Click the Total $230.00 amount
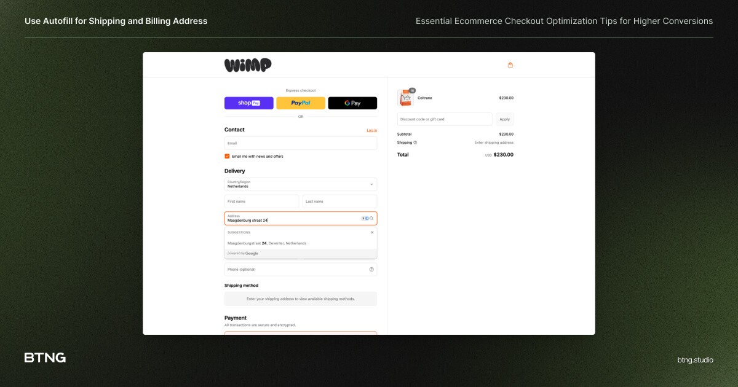The width and height of the screenshot is (738, 387). [504, 155]
